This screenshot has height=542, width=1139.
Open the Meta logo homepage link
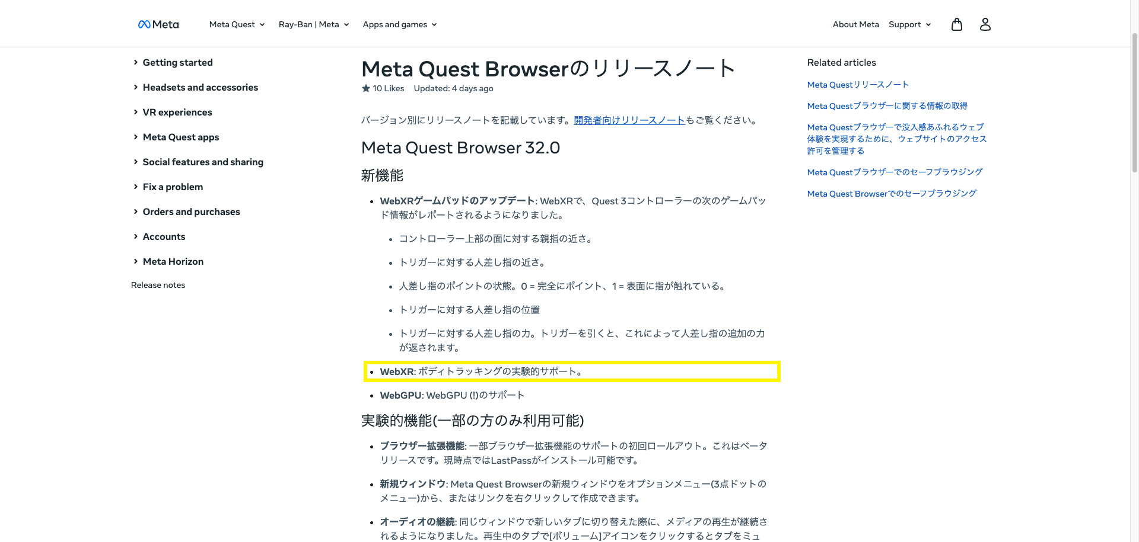[158, 24]
